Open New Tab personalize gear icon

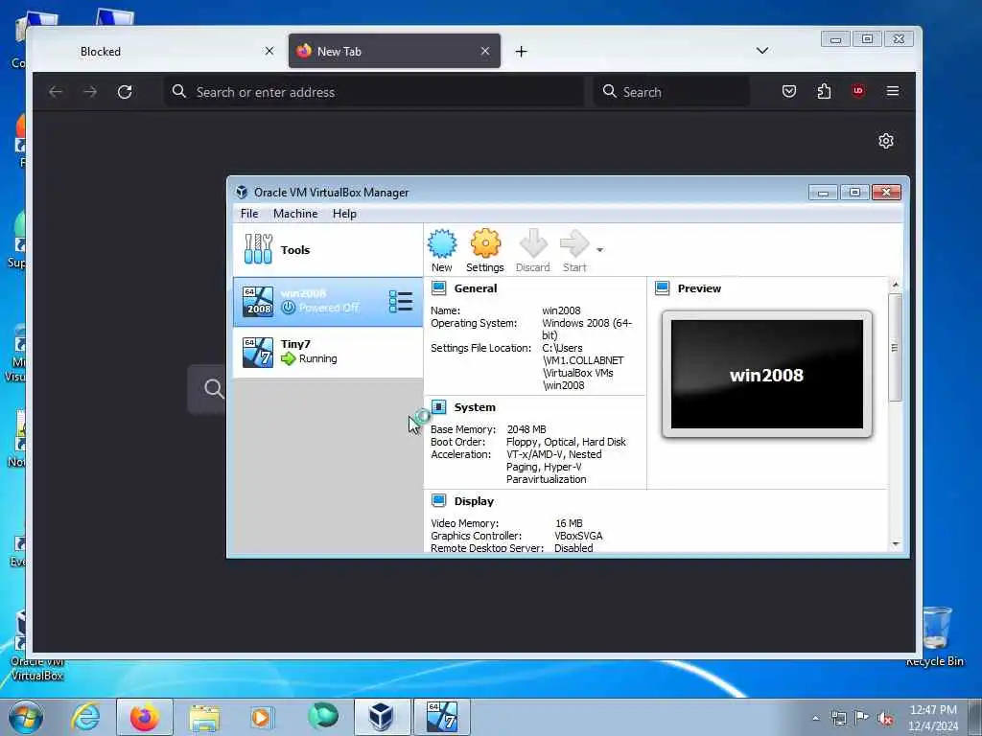click(x=885, y=141)
